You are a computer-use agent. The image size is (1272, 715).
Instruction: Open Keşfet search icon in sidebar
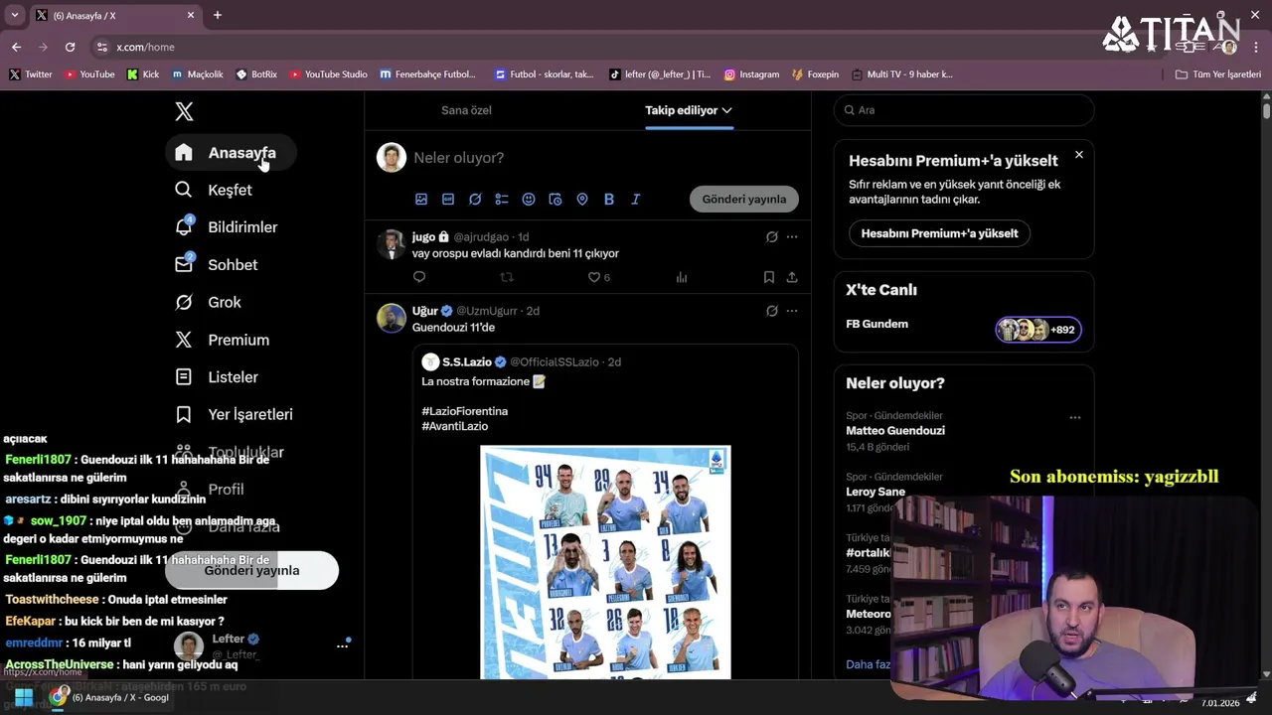pos(184,190)
